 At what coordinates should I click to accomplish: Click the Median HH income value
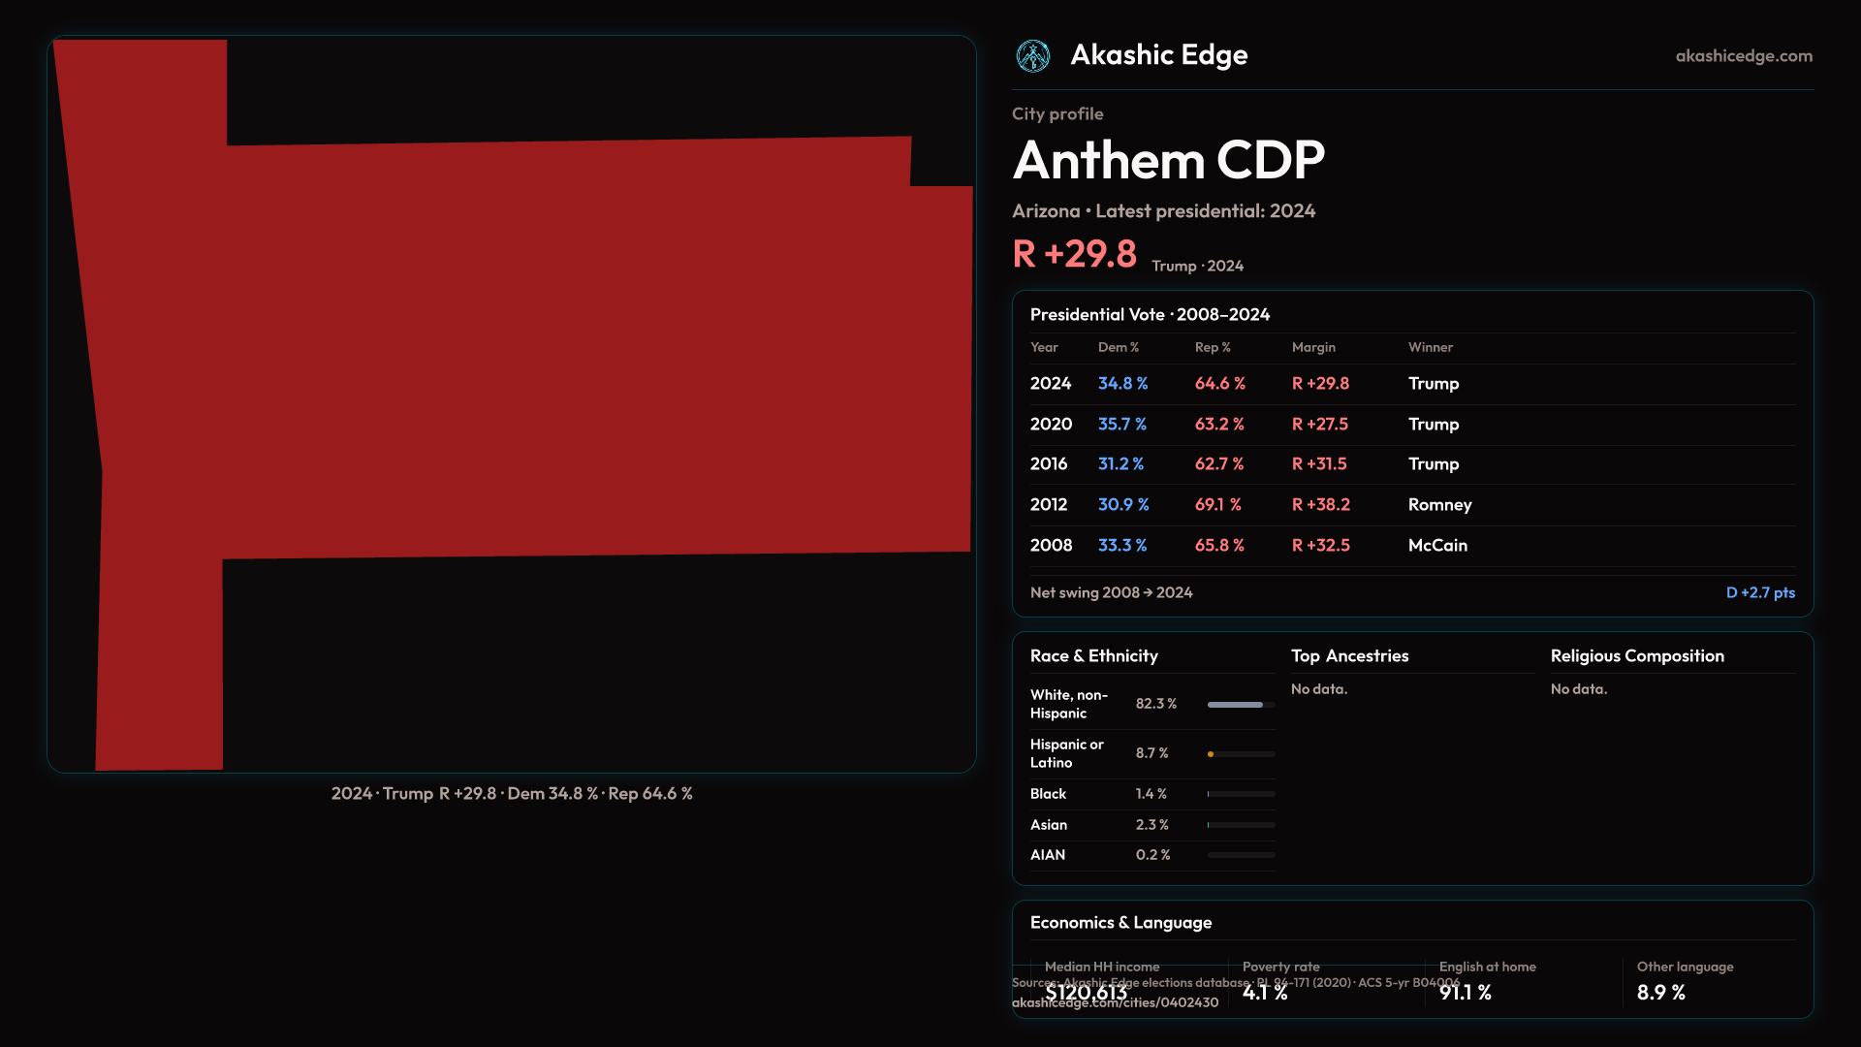(1086, 992)
